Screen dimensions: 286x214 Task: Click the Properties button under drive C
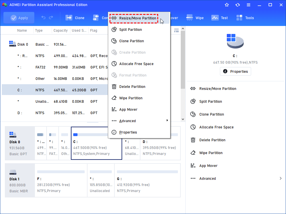click(x=235, y=71)
